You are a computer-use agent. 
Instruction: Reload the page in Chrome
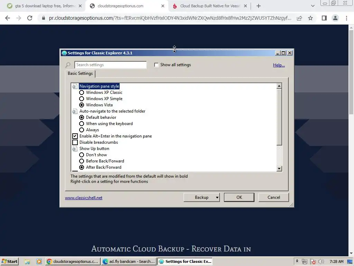click(x=30, y=18)
